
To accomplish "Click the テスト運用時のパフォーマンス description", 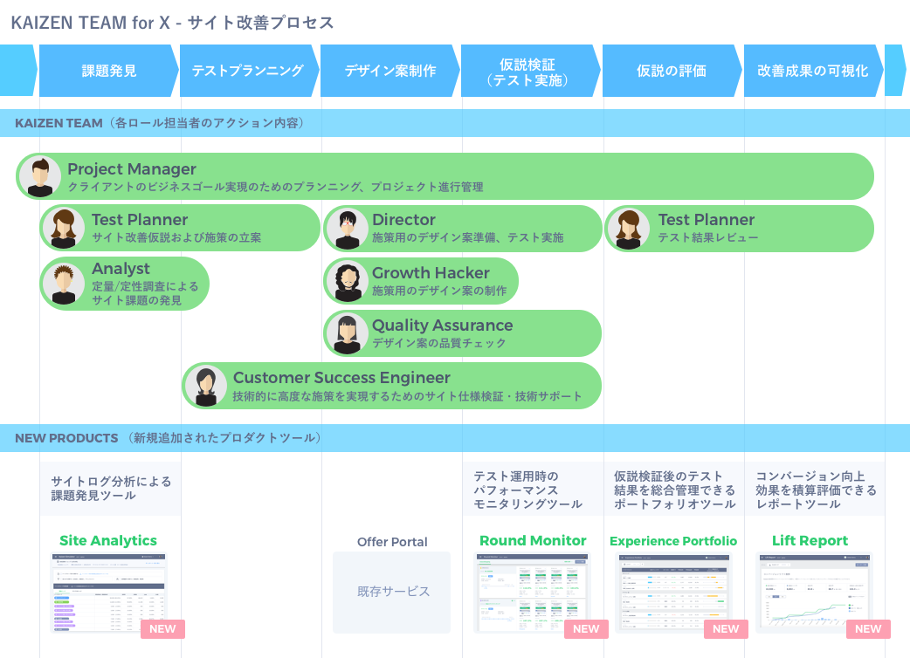I will [527, 490].
